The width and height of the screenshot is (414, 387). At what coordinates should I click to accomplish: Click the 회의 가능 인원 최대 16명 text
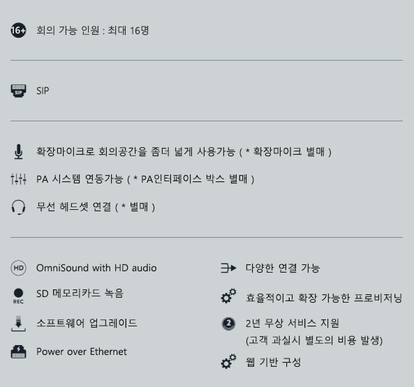coord(93,30)
